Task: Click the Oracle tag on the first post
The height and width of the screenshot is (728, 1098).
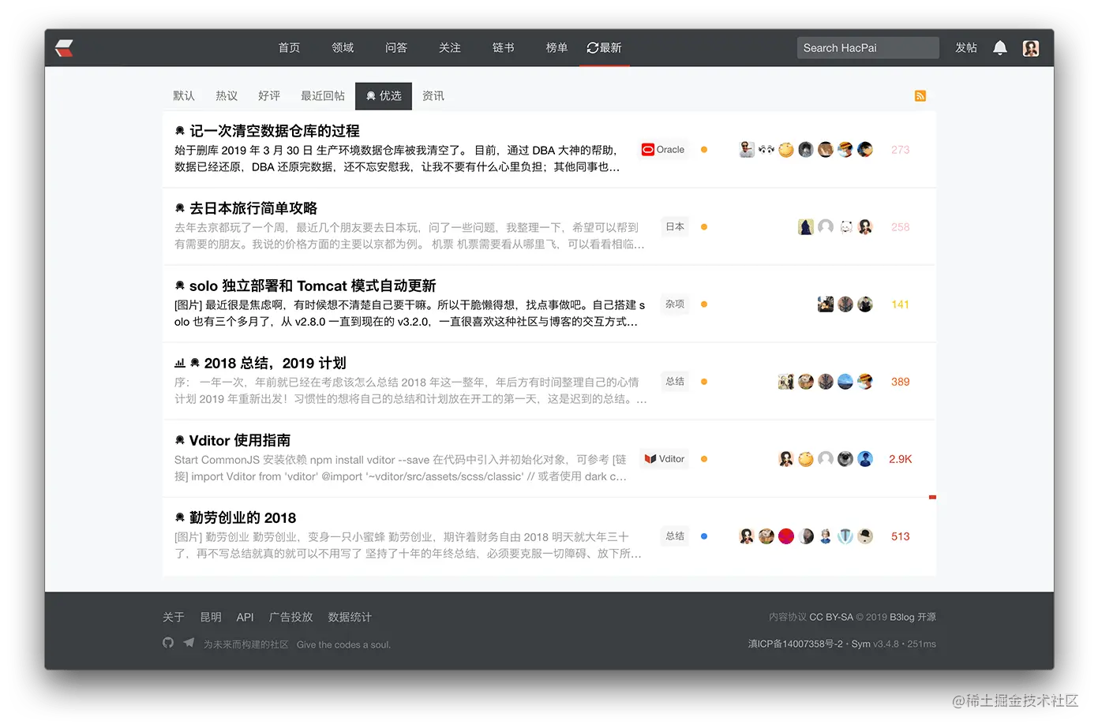Action: tap(663, 150)
